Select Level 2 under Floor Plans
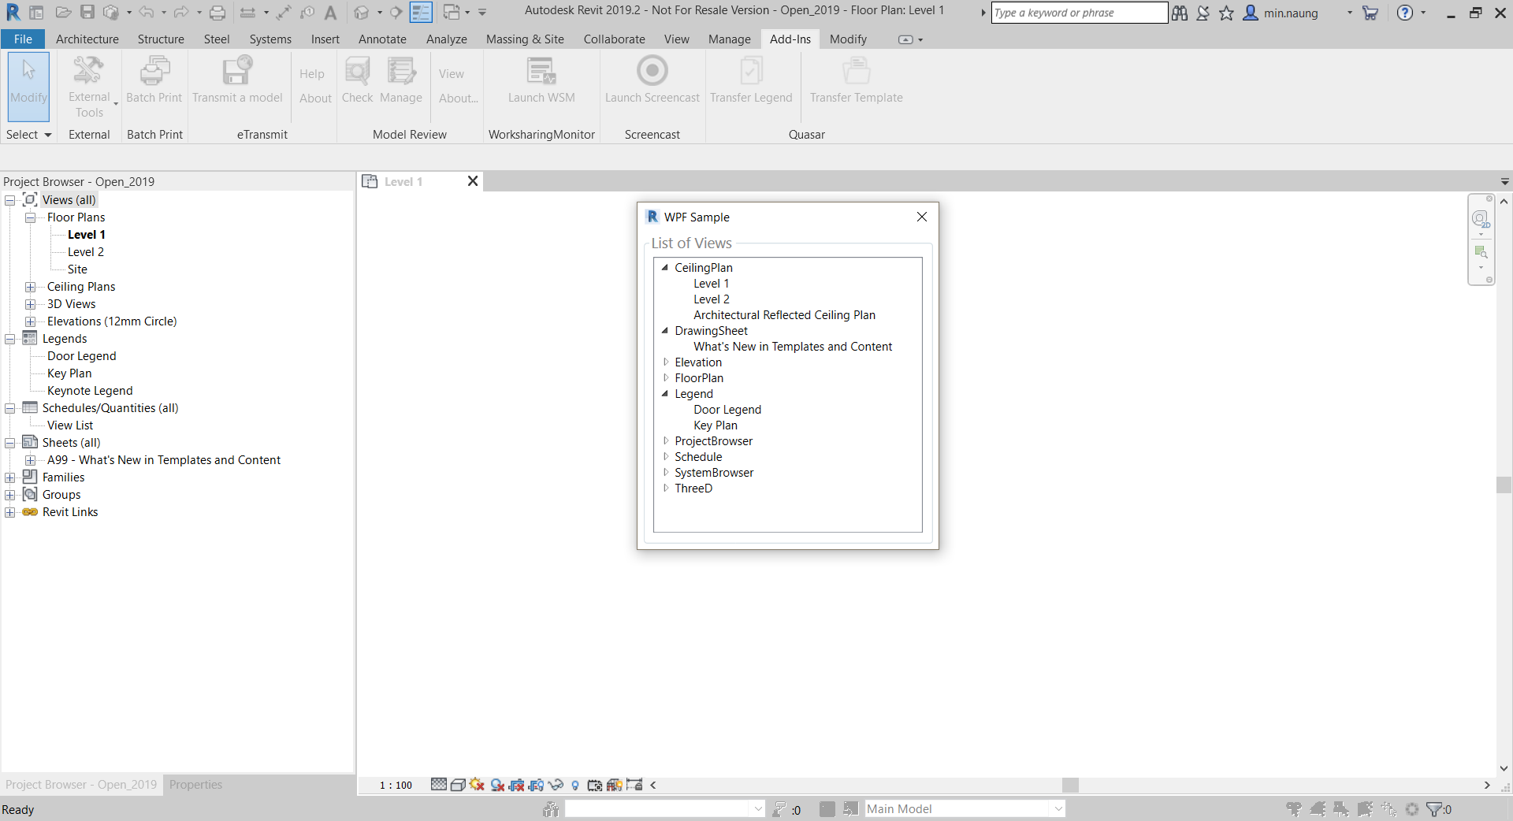 pyautogui.click(x=86, y=252)
